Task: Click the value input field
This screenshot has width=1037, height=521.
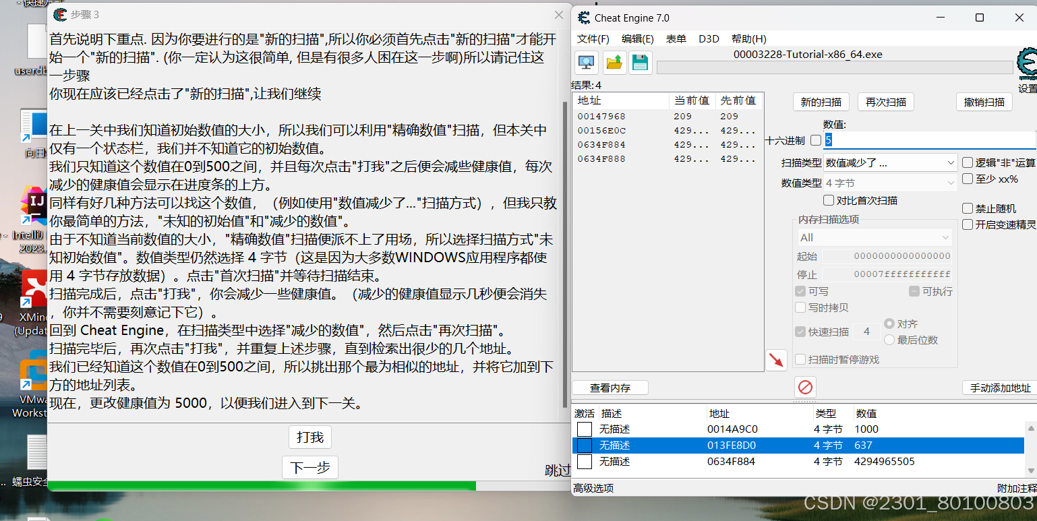Action: 930,140
